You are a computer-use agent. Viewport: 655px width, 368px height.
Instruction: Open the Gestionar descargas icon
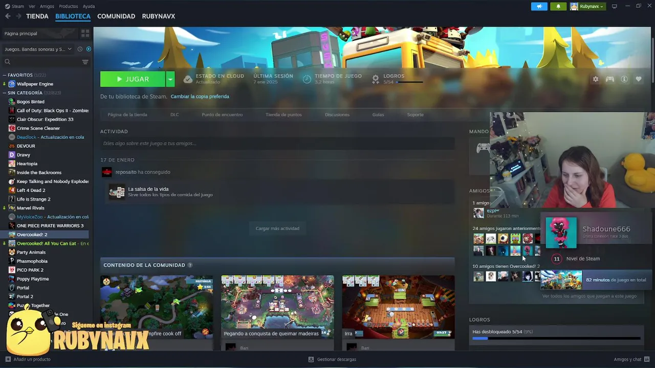click(311, 359)
